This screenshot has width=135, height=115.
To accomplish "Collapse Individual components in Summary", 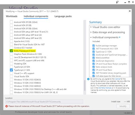I will [x=91, y=37].
